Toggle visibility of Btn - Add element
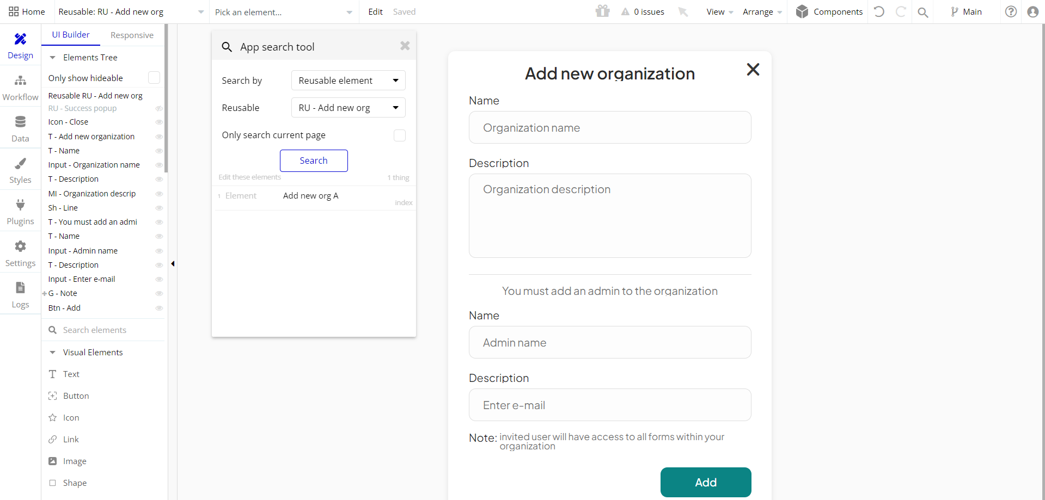This screenshot has height=500, width=1045. [159, 308]
